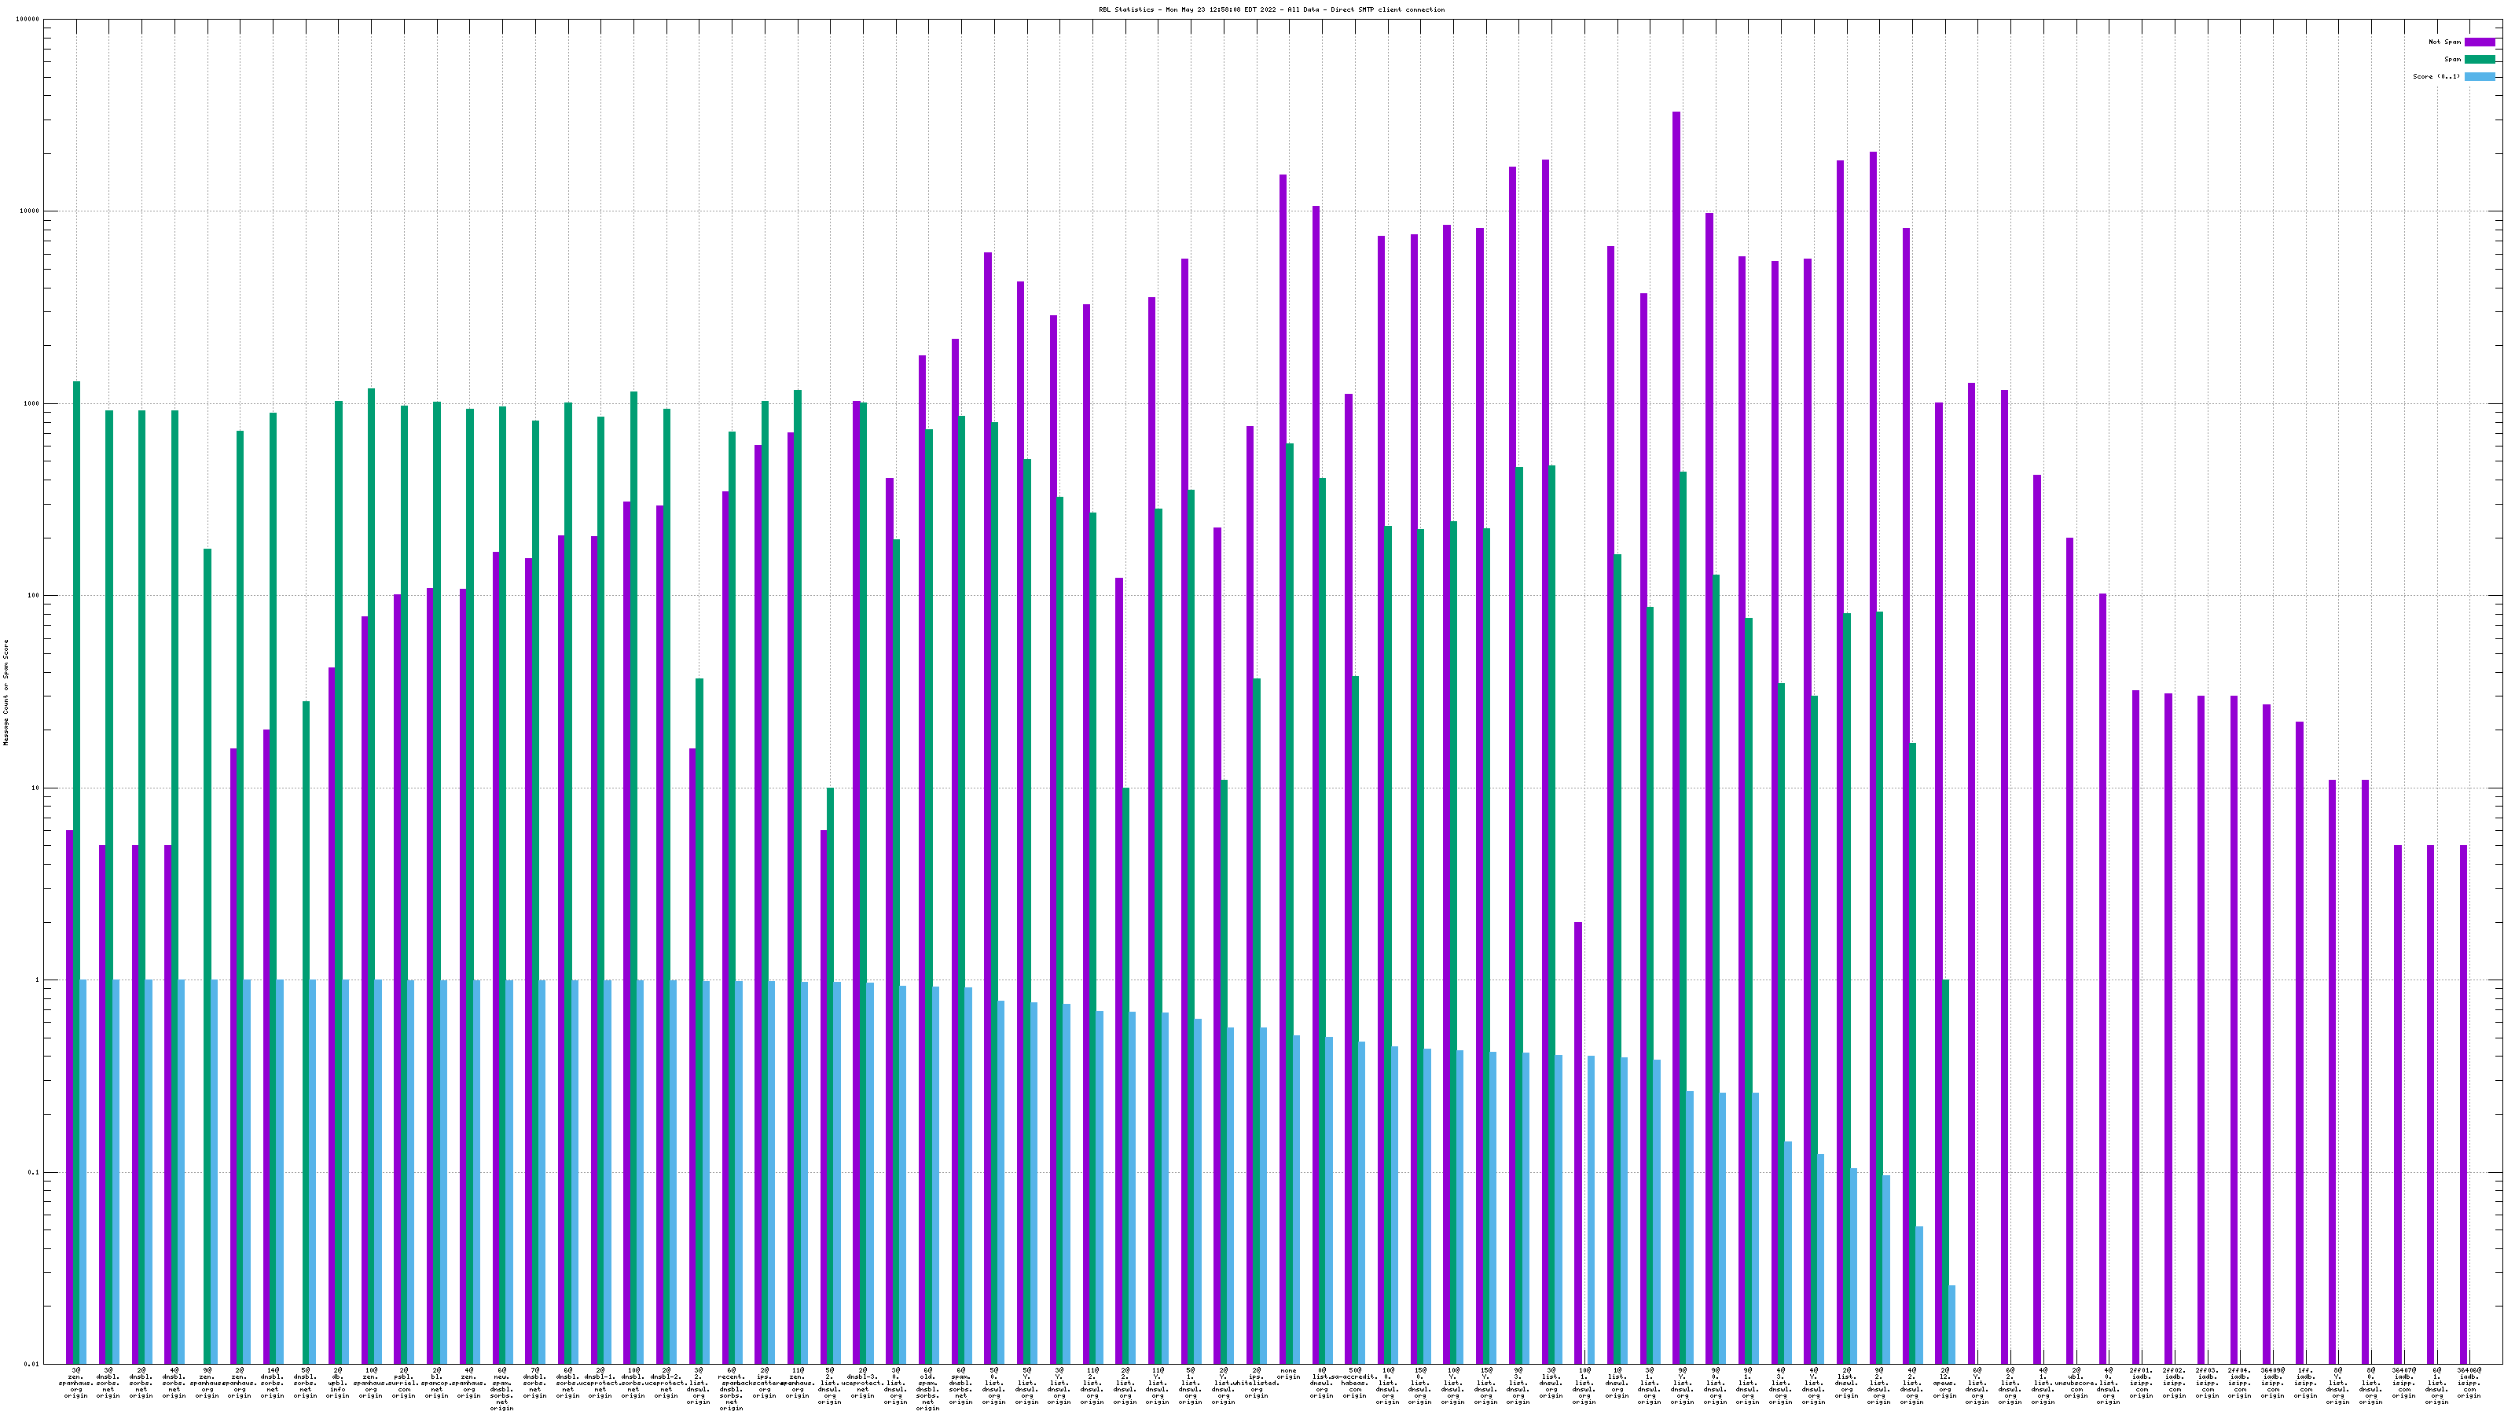This screenshot has height=1415, width=2515.
Task: Click the blue Score (0..1) legend swatch
Action: (x=2479, y=76)
